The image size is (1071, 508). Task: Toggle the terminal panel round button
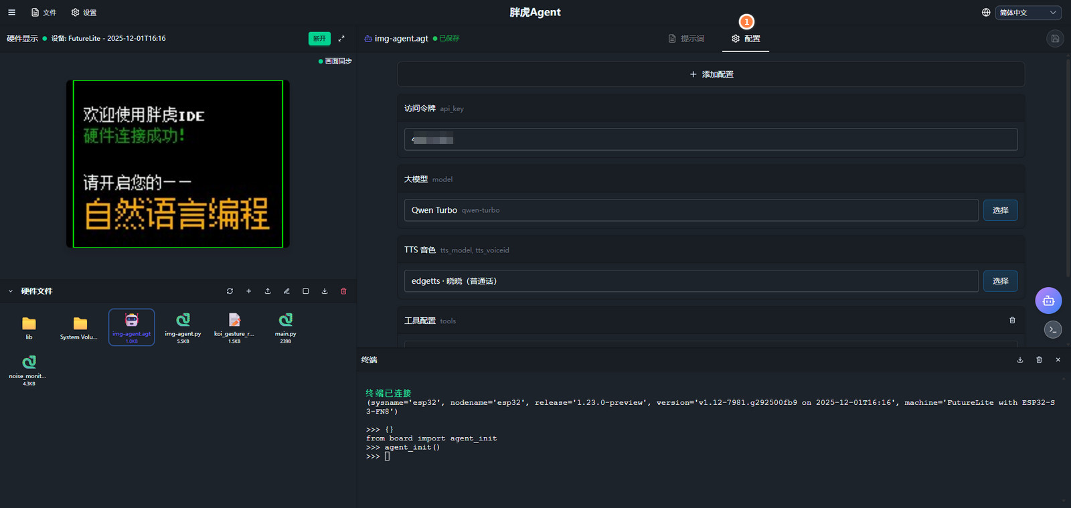click(1053, 329)
